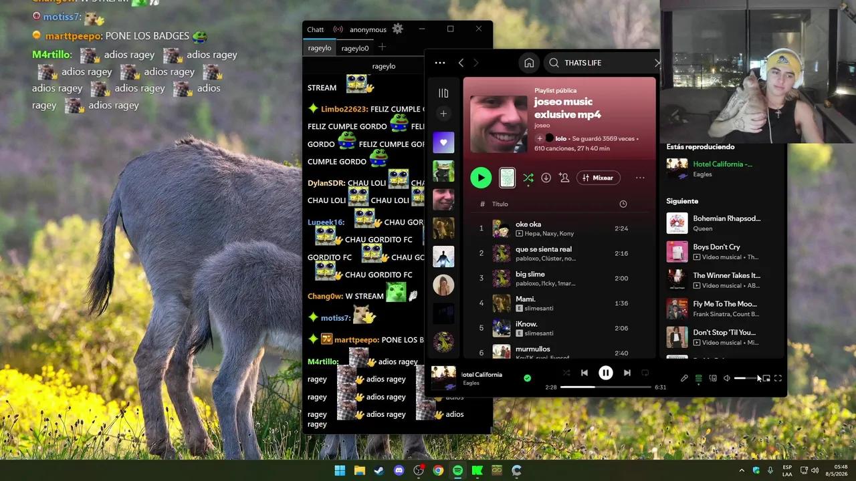This screenshot has height=481, width=856.
Task: Toggle repeat mode in the player bar
Action: click(x=645, y=373)
